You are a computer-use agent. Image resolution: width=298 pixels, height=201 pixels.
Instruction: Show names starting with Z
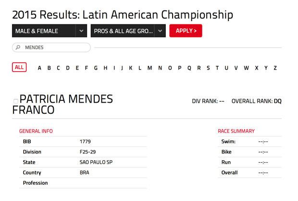(x=275, y=68)
